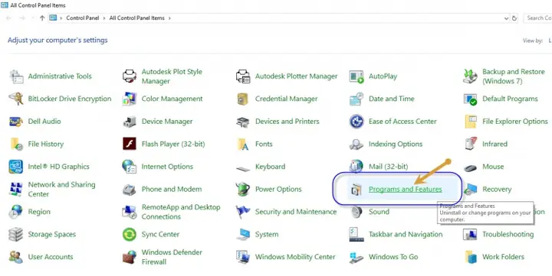Open the Security and Maintenance flag icon
The width and height of the screenshot is (552, 276).
point(243,212)
